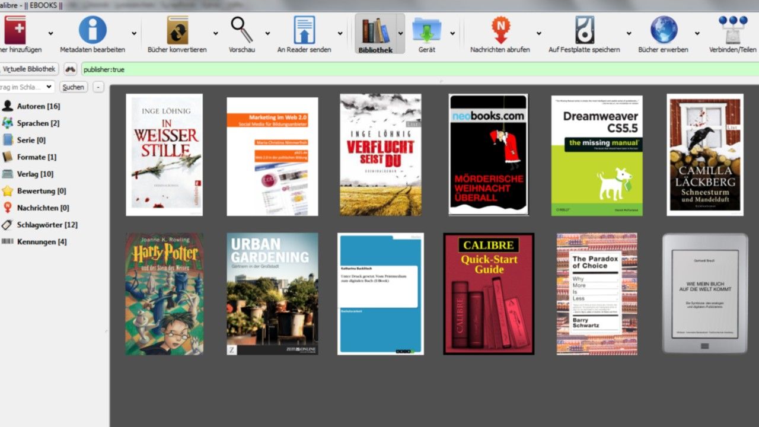Click Bücher konvertieren icon
The height and width of the screenshot is (427, 759).
click(x=177, y=30)
